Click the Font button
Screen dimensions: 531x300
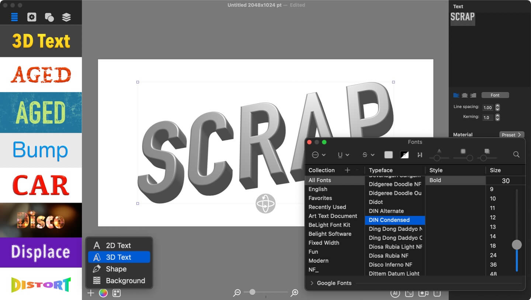point(495,95)
